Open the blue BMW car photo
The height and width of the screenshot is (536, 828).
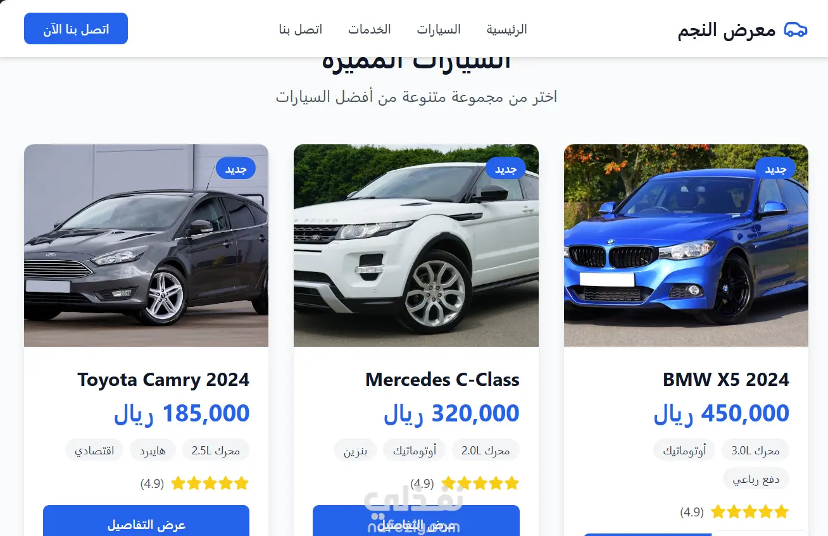[686, 246]
